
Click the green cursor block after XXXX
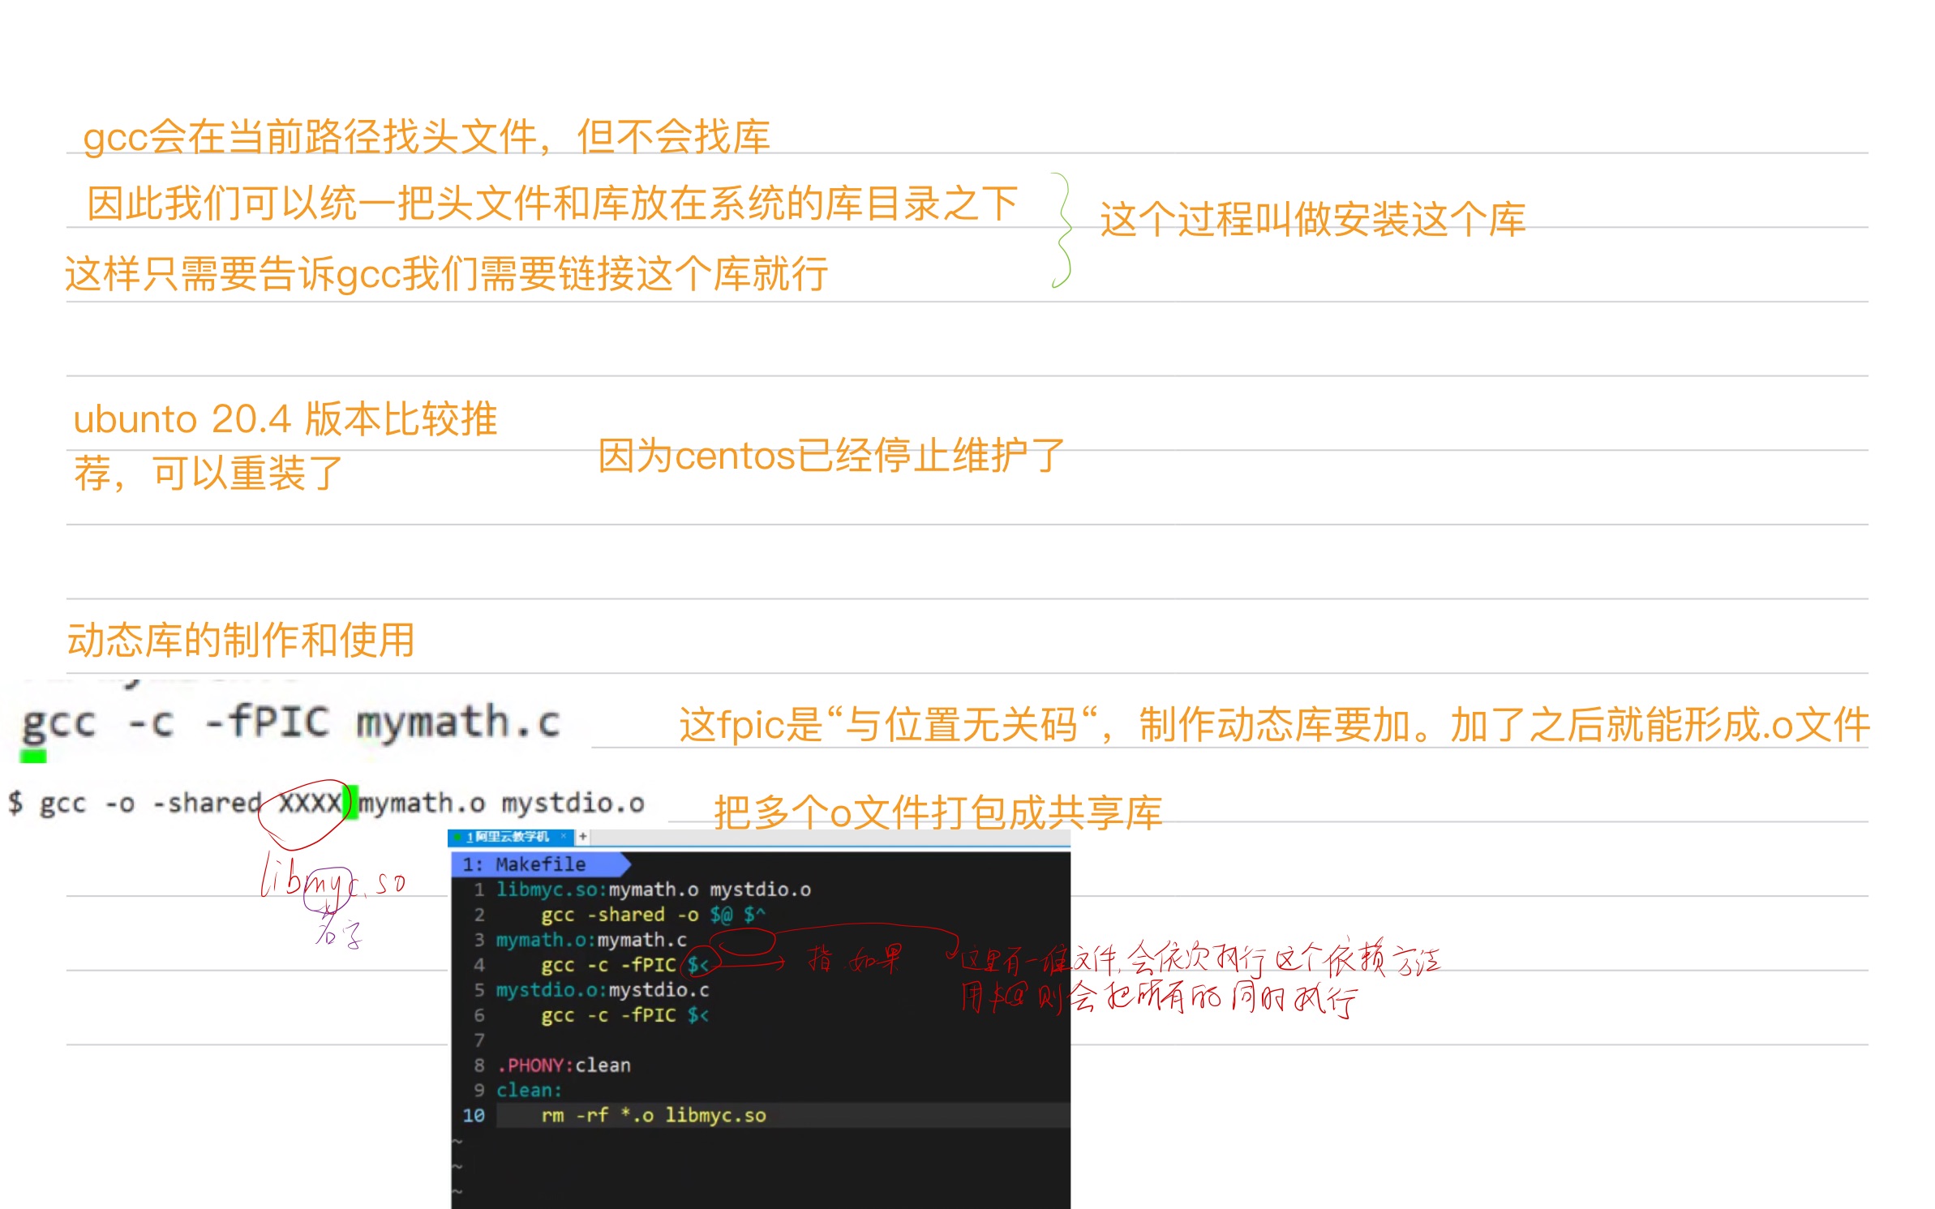(x=351, y=804)
